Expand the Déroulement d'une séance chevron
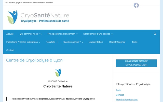This screenshot has width=163, height=102. [112, 34]
